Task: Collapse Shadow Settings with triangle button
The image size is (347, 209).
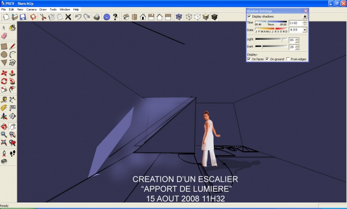Action: 305,16
